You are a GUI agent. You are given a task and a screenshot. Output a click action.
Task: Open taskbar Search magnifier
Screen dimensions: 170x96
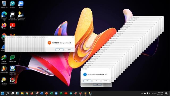7,93
